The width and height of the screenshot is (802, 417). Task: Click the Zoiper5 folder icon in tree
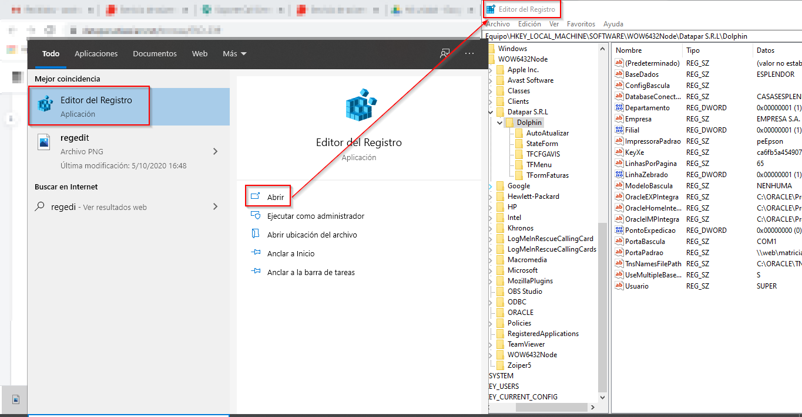point(500,365)
